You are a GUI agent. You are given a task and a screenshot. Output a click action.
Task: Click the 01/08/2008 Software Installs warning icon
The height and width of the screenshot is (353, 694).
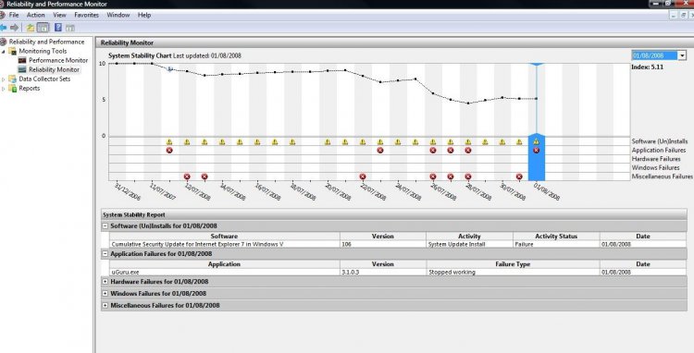(537, 141)
